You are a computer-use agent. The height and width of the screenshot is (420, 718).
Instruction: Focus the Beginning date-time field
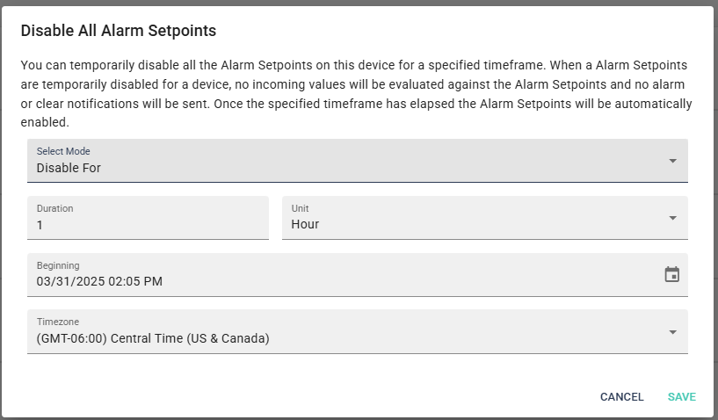[x=357, y=275]
